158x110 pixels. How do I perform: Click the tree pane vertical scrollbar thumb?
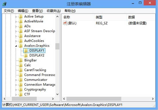(x=57, y=46)
